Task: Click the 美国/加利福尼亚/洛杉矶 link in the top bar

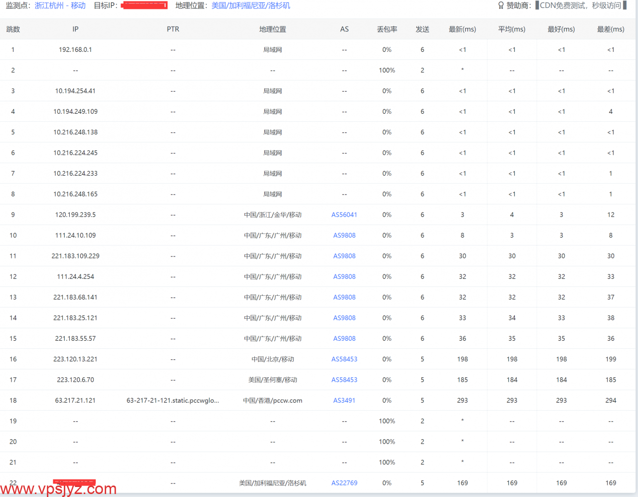Action: [x=251, y=5]
